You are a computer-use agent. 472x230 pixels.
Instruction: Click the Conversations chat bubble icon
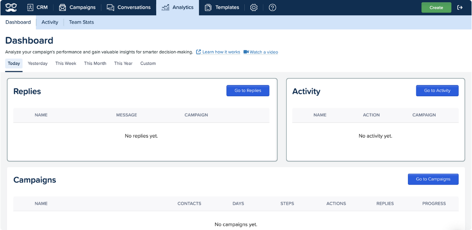tap(111, 7)
